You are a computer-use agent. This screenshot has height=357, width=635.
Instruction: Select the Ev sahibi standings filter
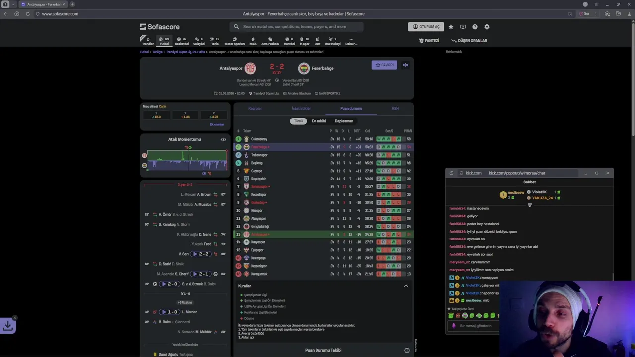[x=319, y=121]
